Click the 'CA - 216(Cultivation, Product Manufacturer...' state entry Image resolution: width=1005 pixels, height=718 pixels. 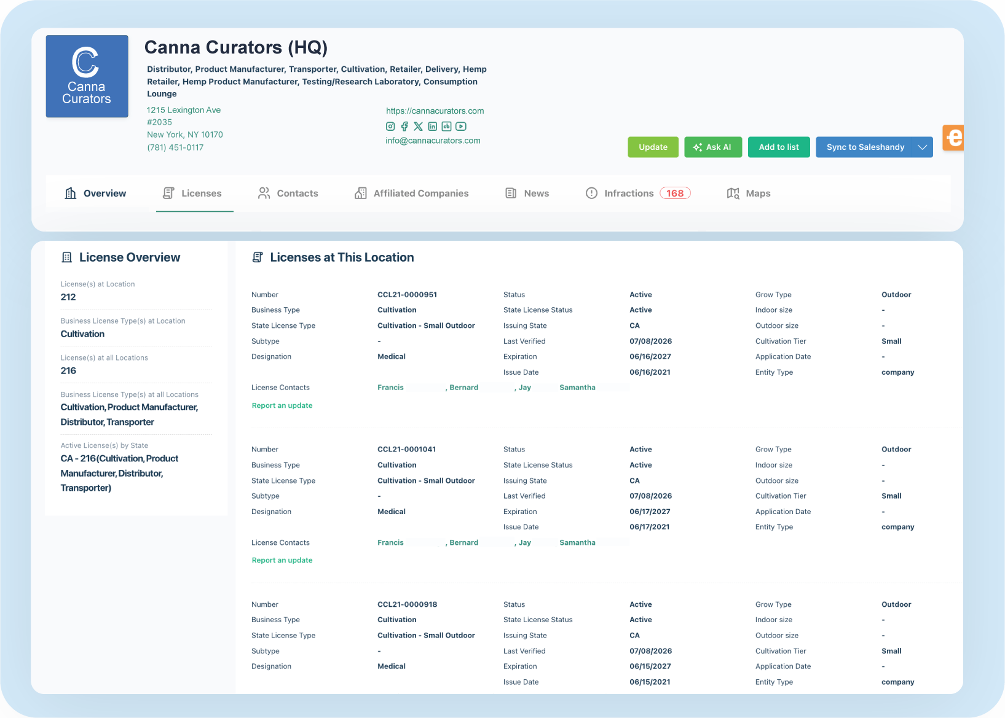tap(120, 474)
